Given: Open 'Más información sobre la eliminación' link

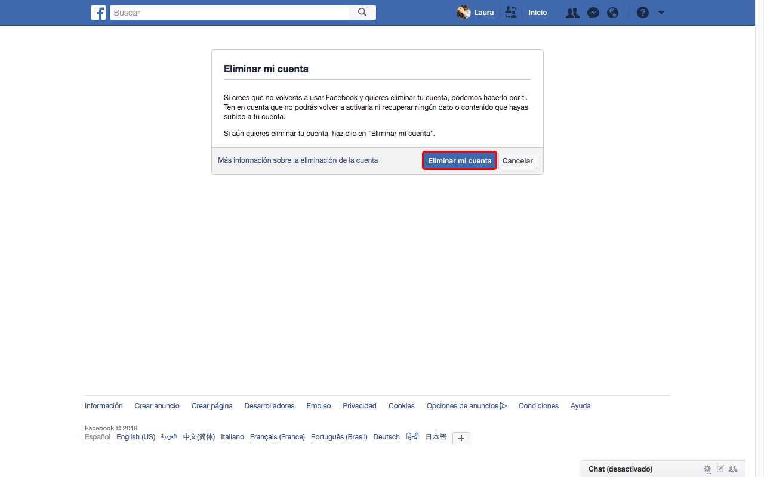Looking at the screenshot, I should coord(298,160).
